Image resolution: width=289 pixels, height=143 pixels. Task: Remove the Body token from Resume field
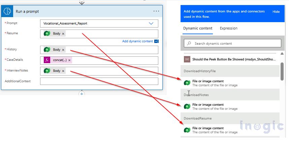63,34
